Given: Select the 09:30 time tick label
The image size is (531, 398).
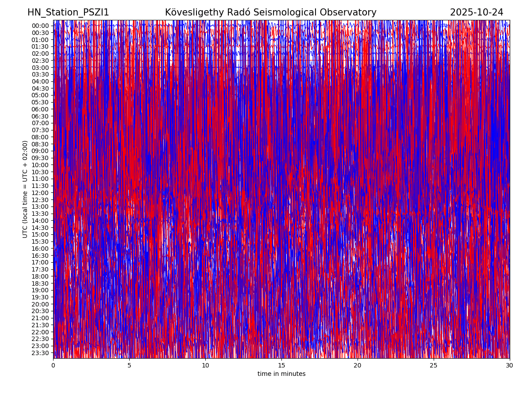Looking at the screenshot, I should point(40,158).
